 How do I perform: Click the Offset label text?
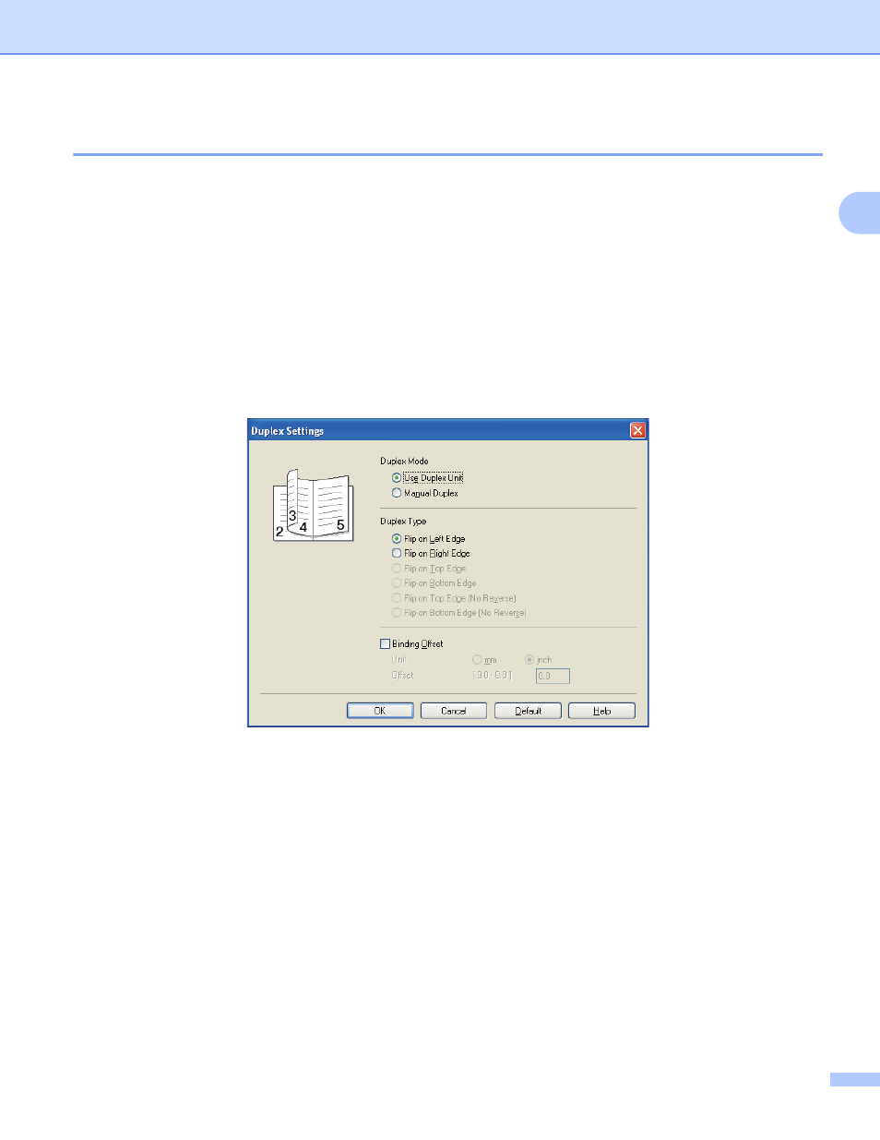(402, 675)
